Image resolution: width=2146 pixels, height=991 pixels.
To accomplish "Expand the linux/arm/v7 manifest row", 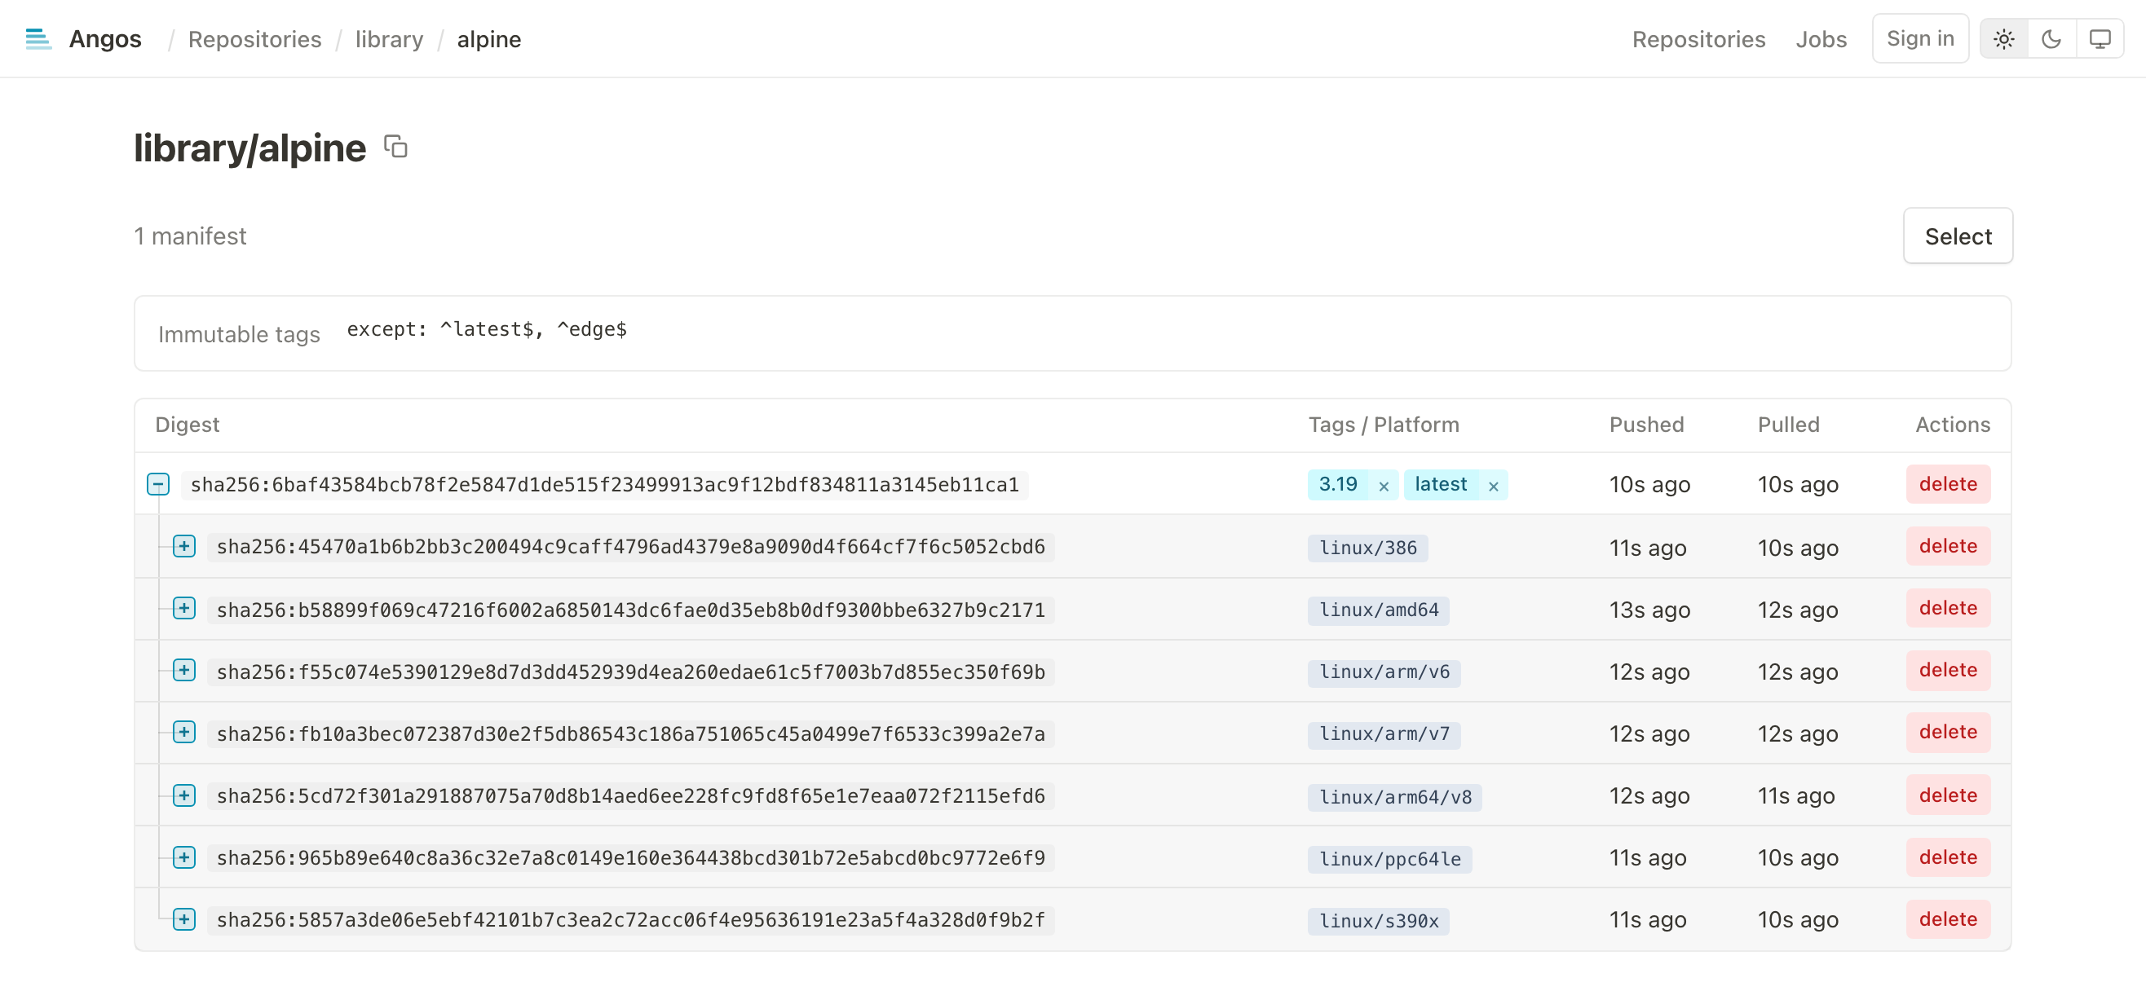I will click(x=184, y=733).
